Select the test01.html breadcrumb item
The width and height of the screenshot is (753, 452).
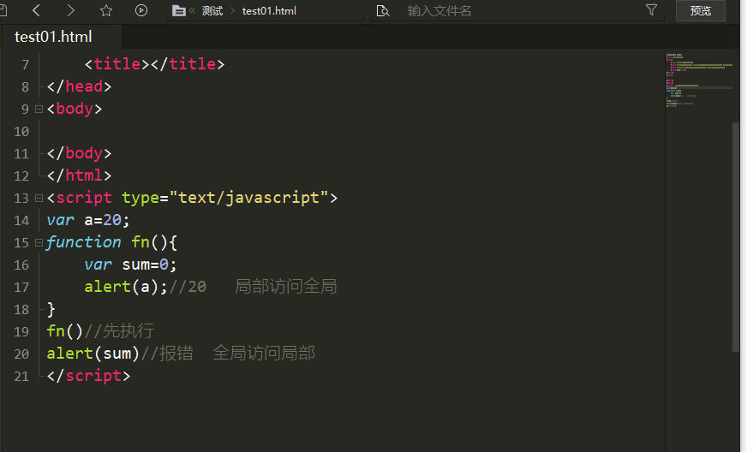(269, 10)
